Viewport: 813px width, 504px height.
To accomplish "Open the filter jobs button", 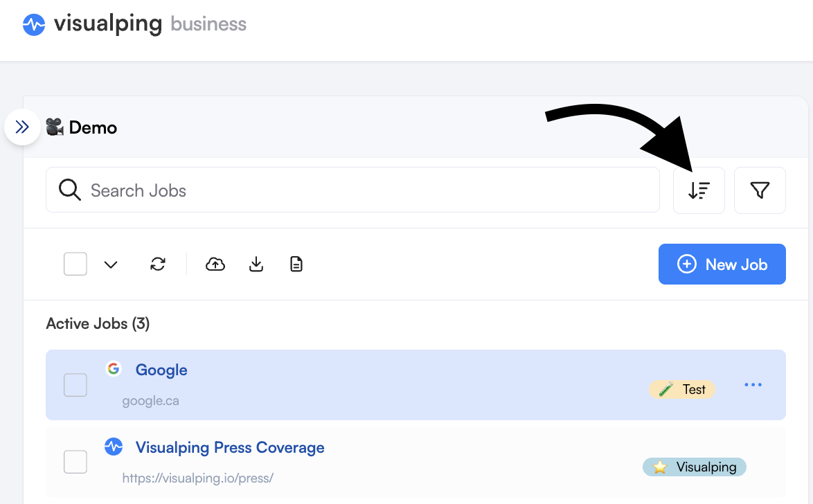I will [760, 190].
